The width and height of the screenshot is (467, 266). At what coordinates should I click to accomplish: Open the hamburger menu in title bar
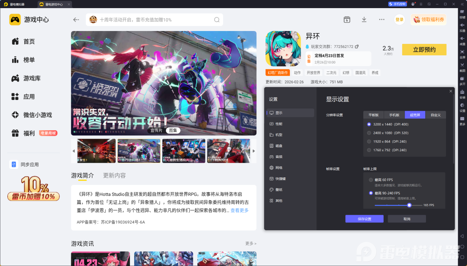421,4
